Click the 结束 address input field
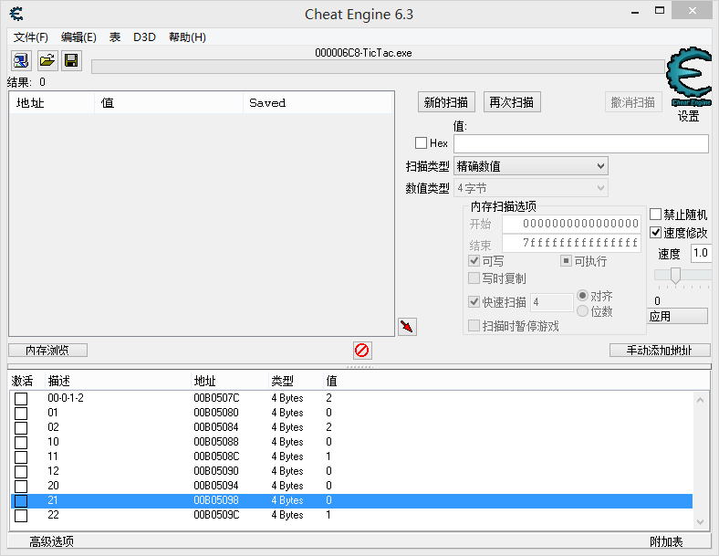719x556 pixels. [x=571, y=243]
